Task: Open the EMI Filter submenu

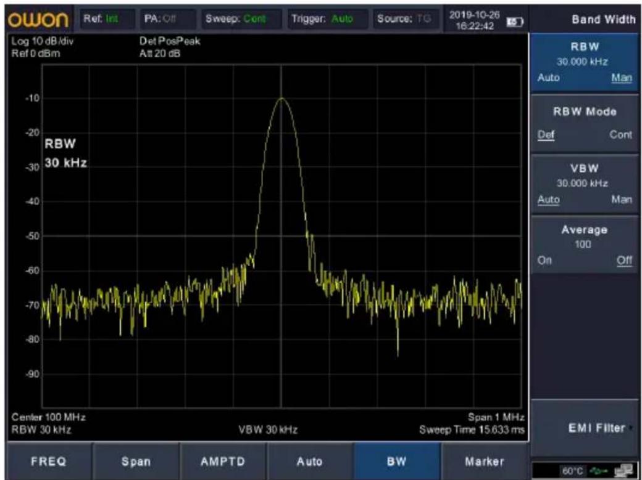Action: [585, 428]
